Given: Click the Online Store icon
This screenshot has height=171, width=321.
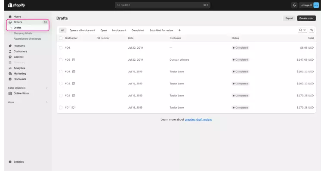Looking at the screenshot, I should [10, 93].
